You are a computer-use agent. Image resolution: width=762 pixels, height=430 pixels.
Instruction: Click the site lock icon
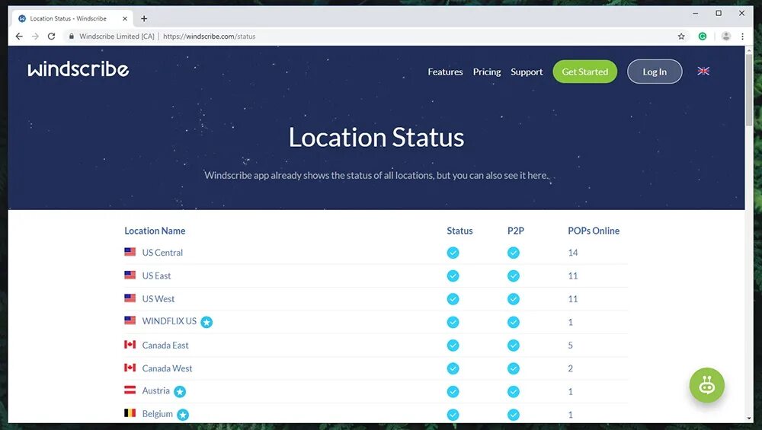coord(72,37)
